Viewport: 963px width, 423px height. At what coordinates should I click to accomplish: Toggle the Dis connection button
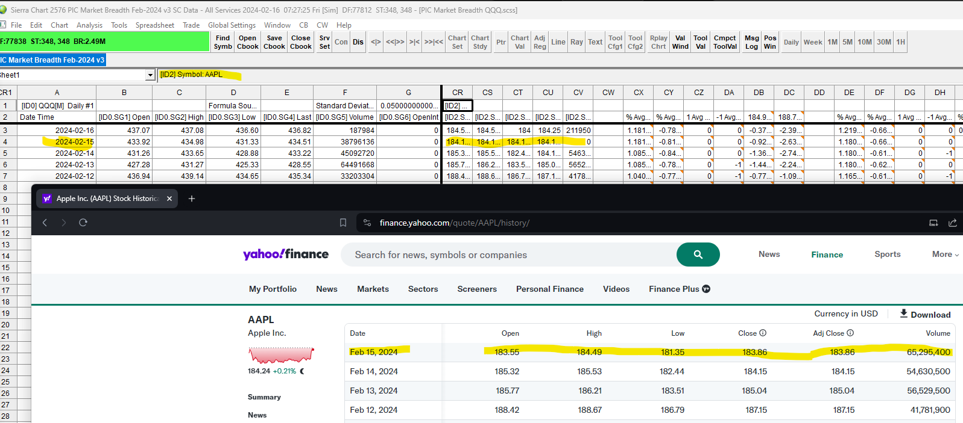tap(358, 42)
